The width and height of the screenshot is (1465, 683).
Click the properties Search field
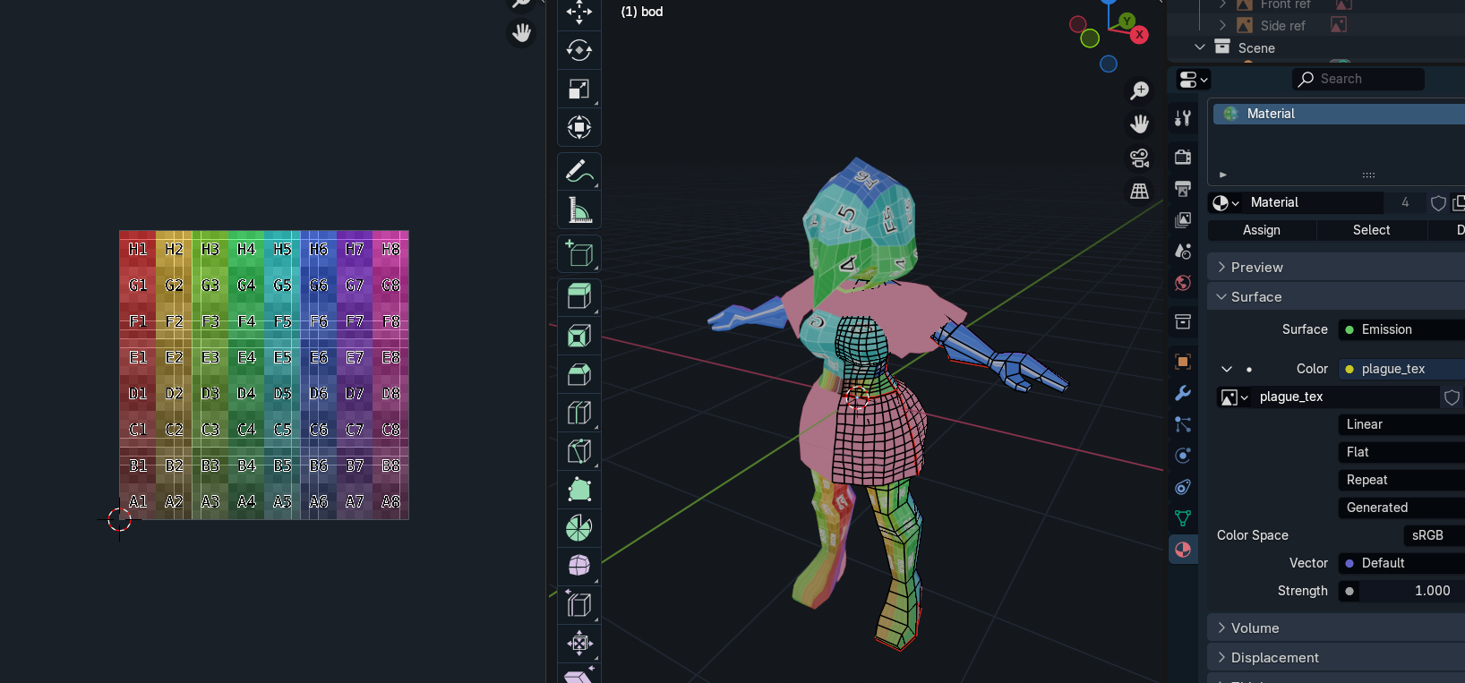click(1358, 79)
